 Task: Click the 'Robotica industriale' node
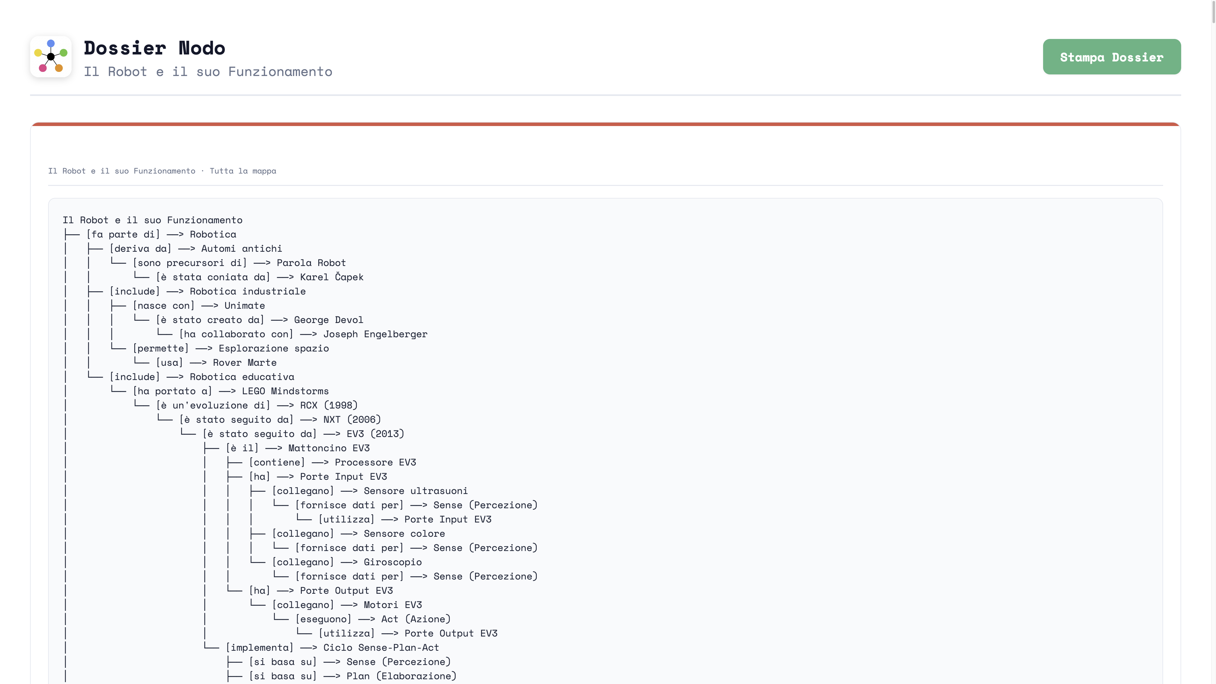pyautogui.click(x=248, y=291)
